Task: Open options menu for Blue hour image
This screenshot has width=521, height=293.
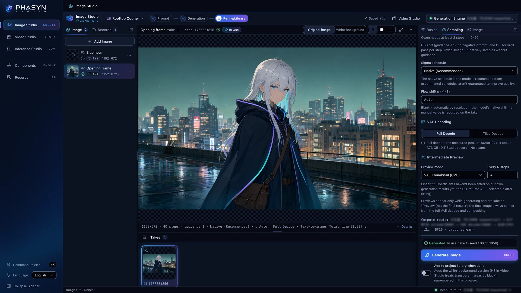Action: click(x=129, y=55)
